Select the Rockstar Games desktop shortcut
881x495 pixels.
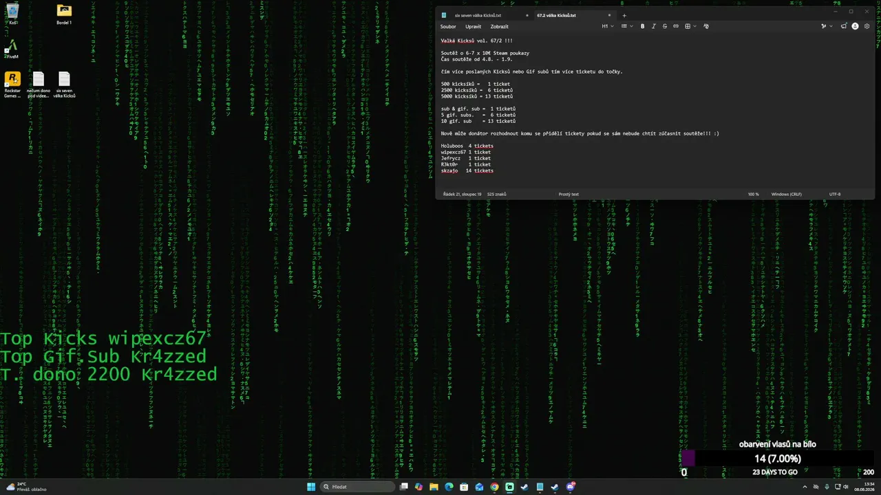[12, 85]
